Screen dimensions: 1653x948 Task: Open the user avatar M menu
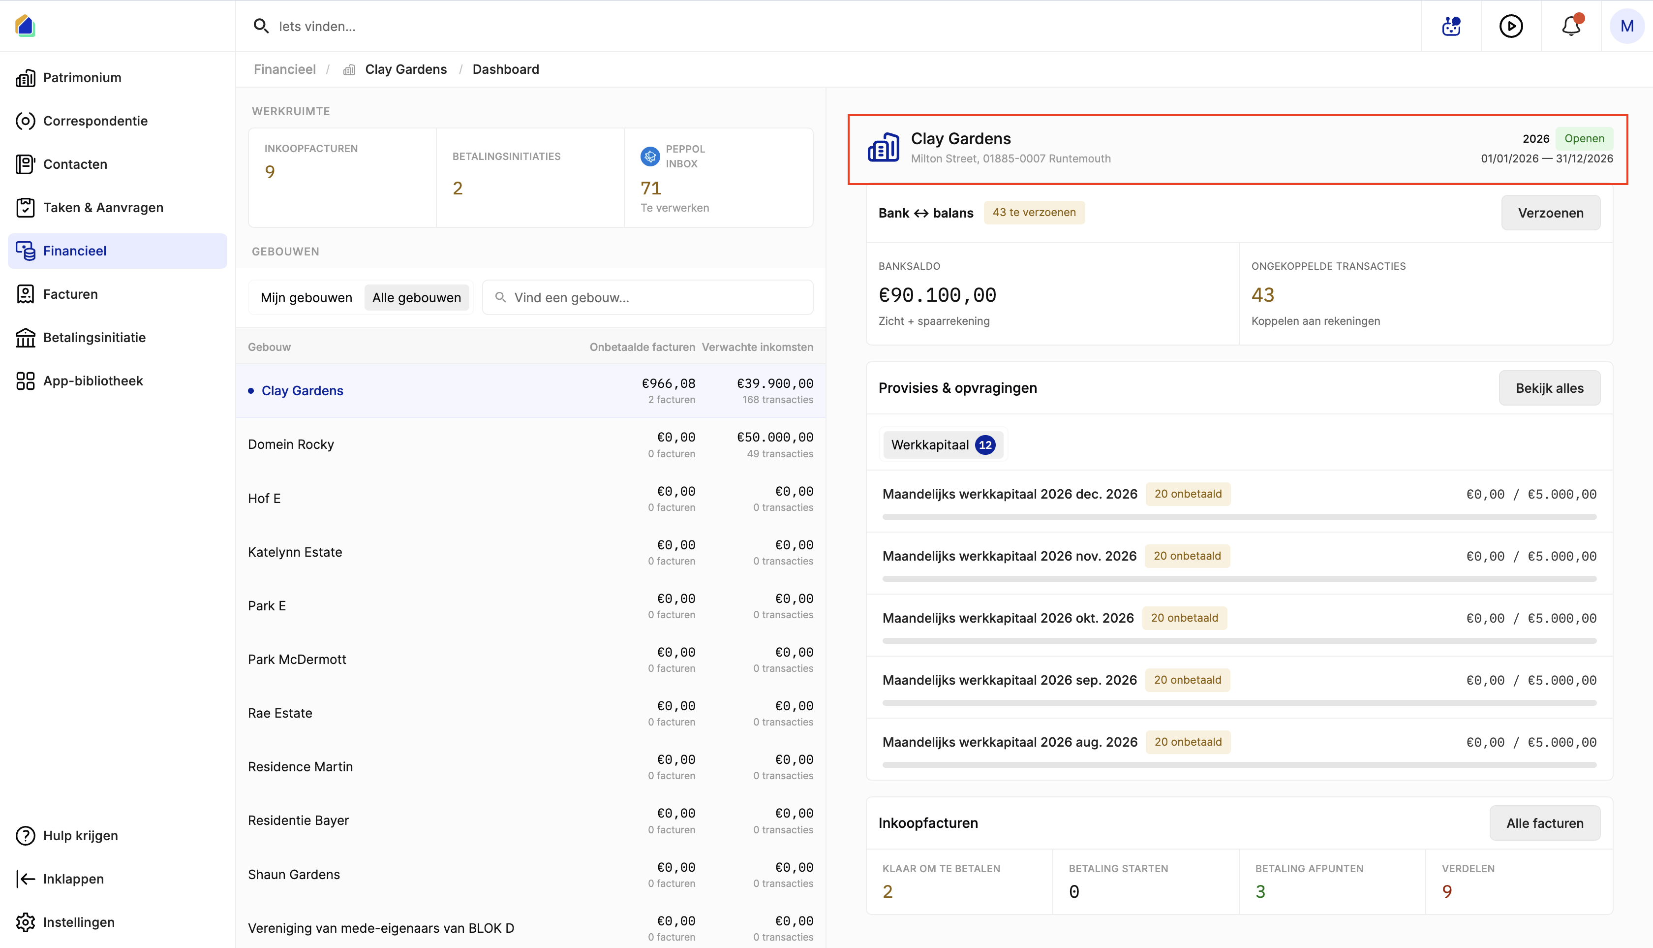pyautogui.click(x=1627, y=26)
